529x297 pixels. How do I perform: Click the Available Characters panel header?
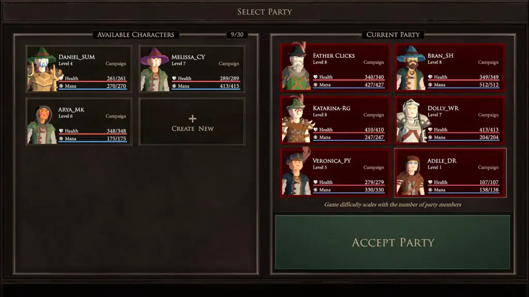coord(136,35)
